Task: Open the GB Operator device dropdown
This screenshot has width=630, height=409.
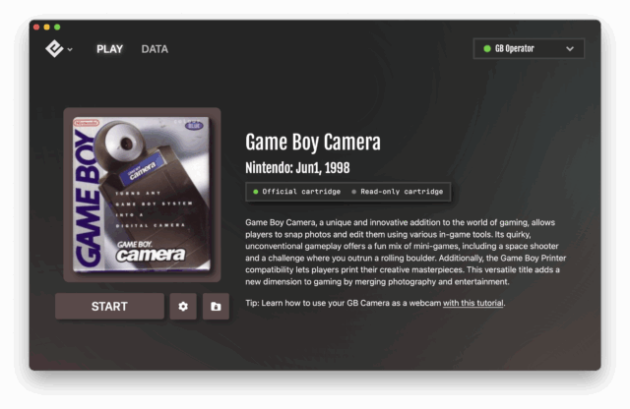Action: coord(529,48)
